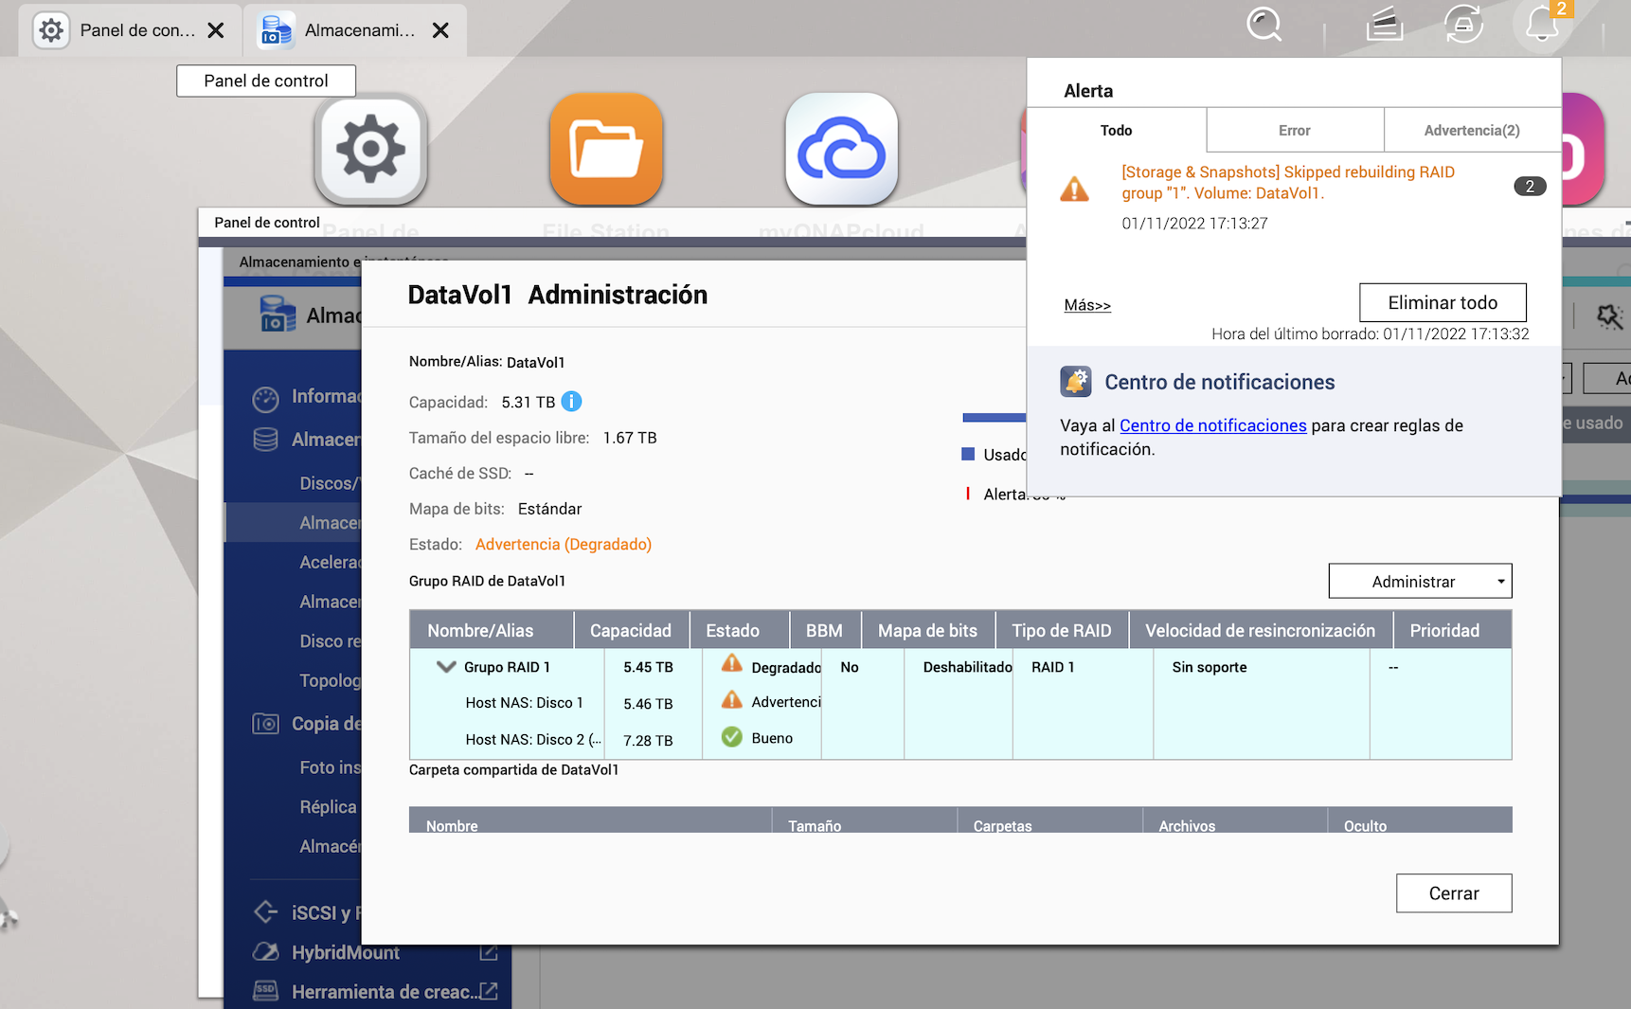
Task: Click the Notification Center bell icon
Action: point(1076,382)
